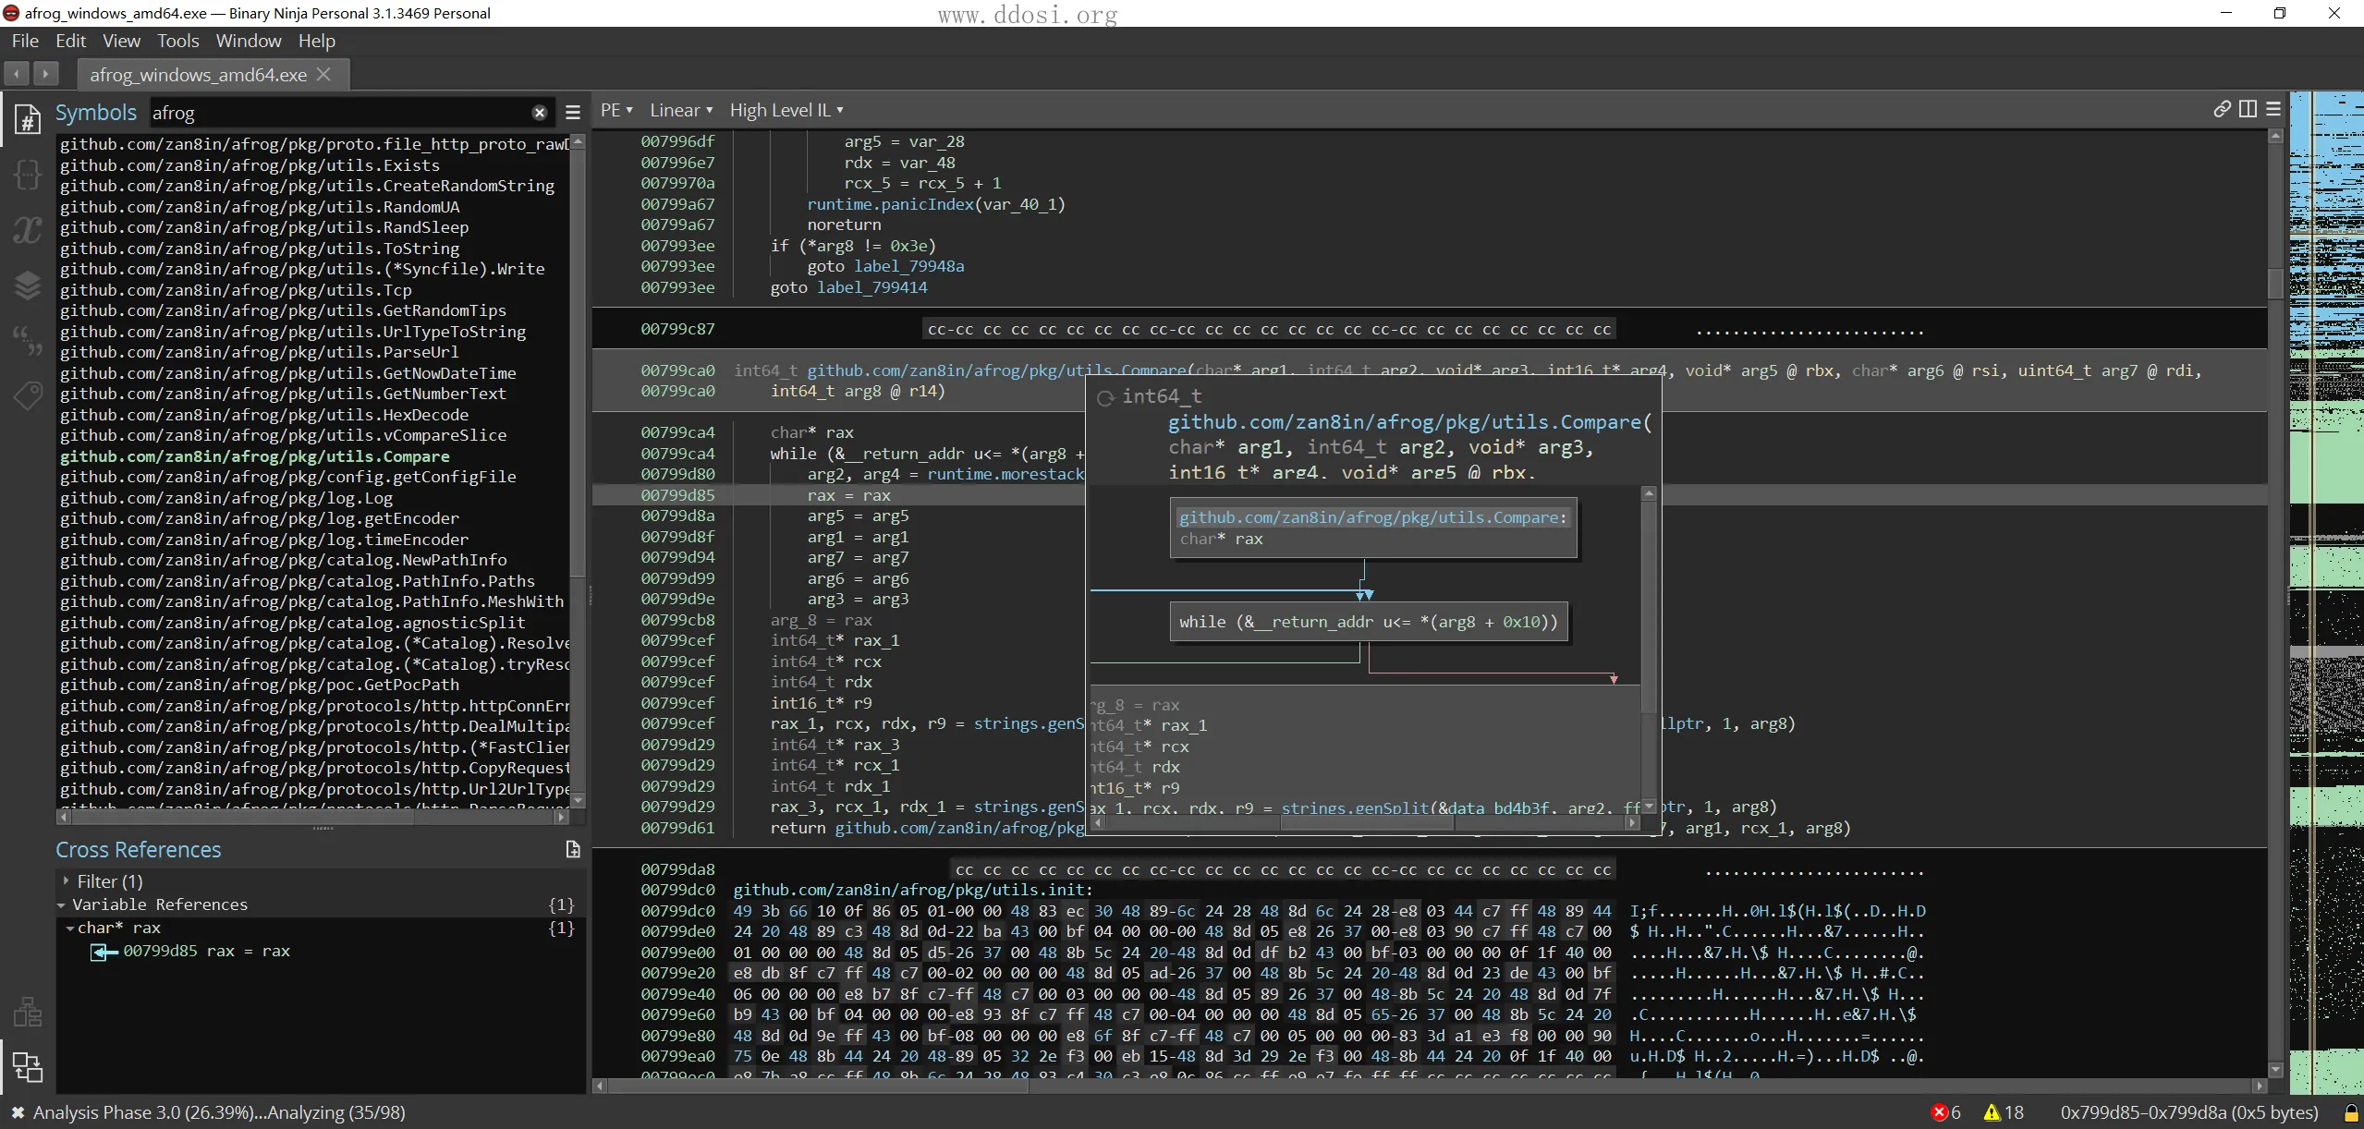Open Symbols panel hamburger menu
Viewport: 2364px width, 1129px height.
coord(573,113)
